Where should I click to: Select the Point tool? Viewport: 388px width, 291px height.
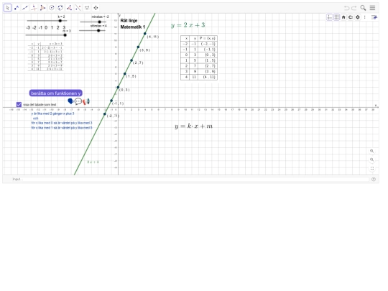click(x=17, y=8)
